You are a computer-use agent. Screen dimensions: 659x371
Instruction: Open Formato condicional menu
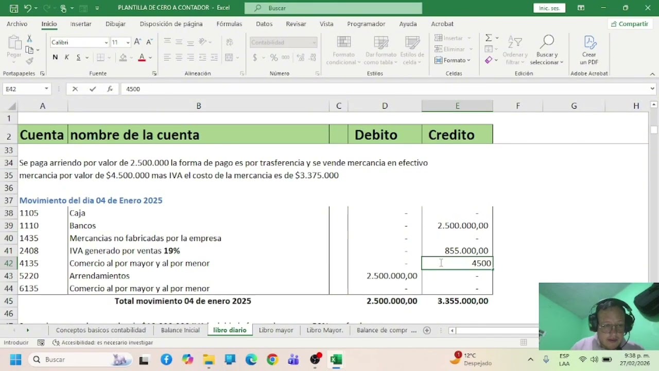pyautogui.click(x=343, y=50)
